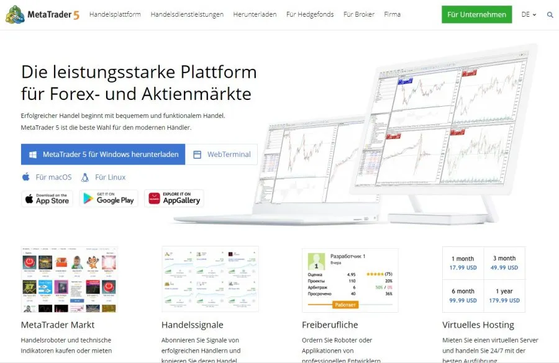Open the Für Hedgefonds menu item

click(310, 14)
